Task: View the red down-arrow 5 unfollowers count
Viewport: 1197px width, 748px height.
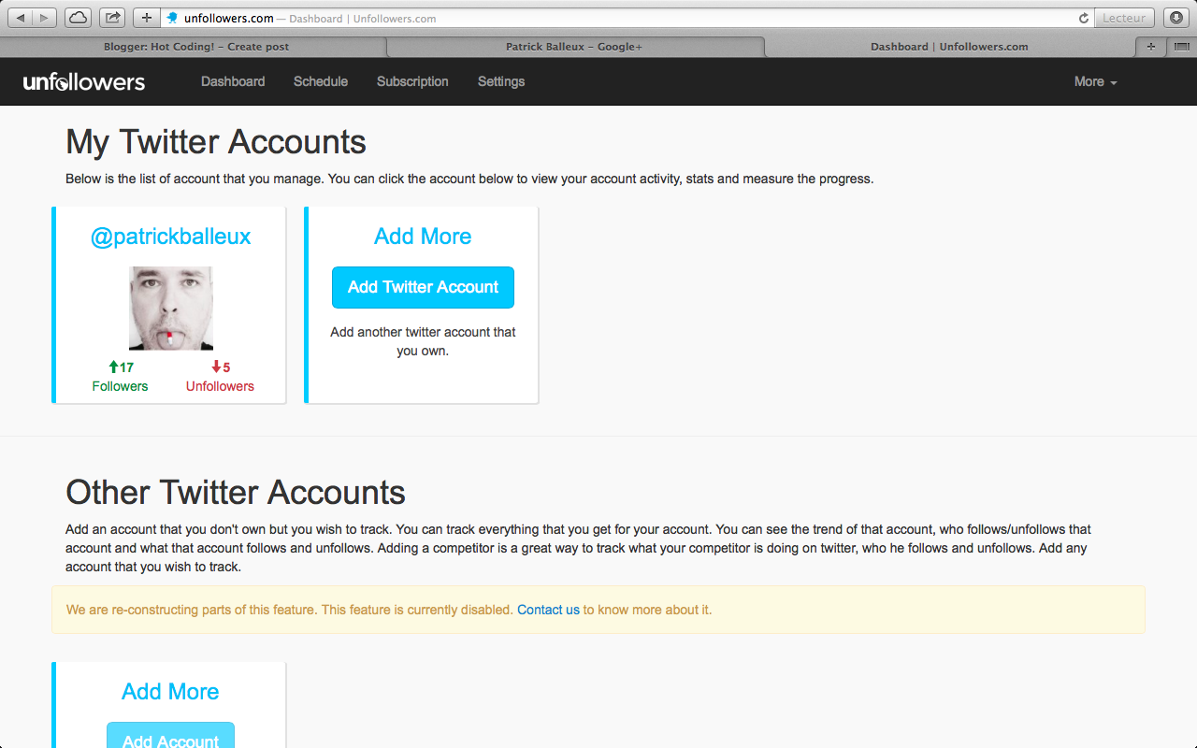Action: coord(221,367)
